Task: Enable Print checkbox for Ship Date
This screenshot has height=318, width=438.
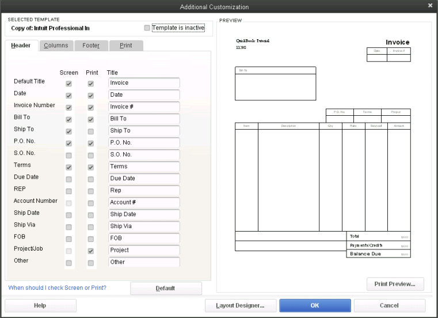Action: coord(90,215)
